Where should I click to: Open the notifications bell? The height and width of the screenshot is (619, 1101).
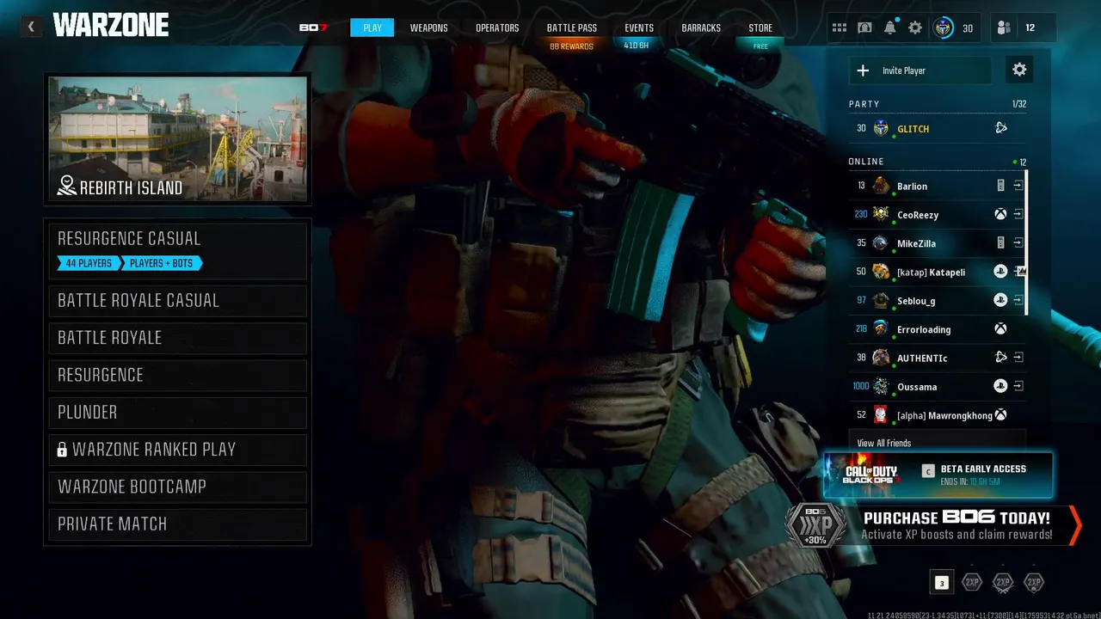(890, 28)
